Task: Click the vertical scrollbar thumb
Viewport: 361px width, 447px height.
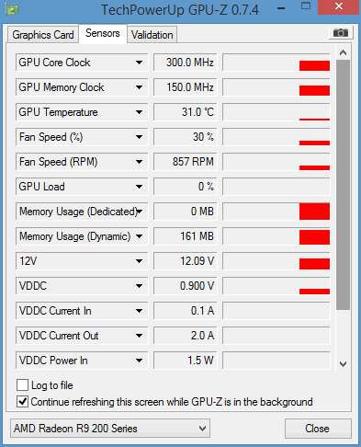Action: point(343,185)
